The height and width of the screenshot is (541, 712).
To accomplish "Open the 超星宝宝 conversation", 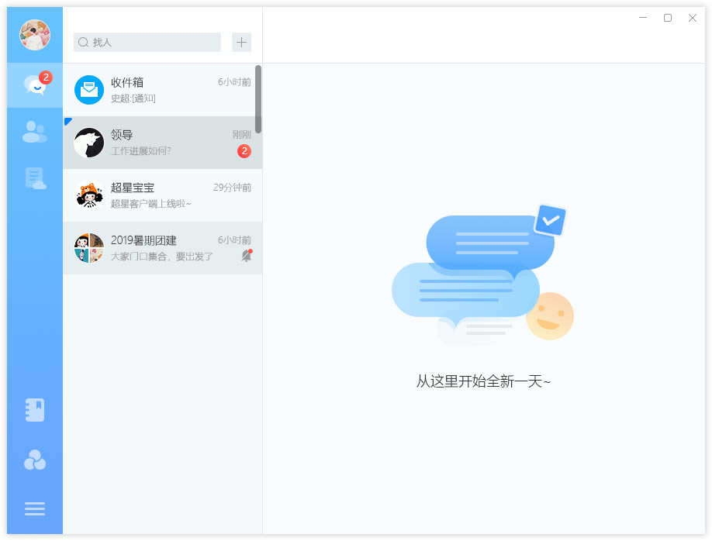I will click(x=162, y=195).
